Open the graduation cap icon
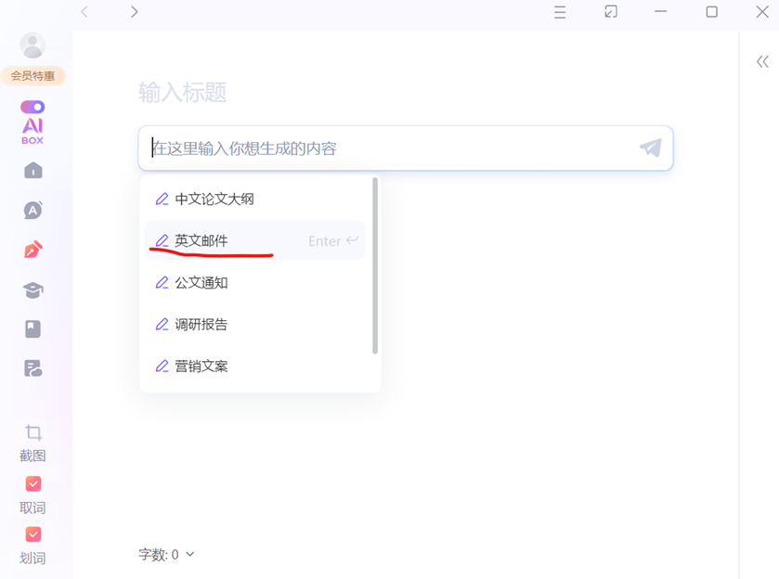Screen dimensions: 779x579 coord(32,290)
